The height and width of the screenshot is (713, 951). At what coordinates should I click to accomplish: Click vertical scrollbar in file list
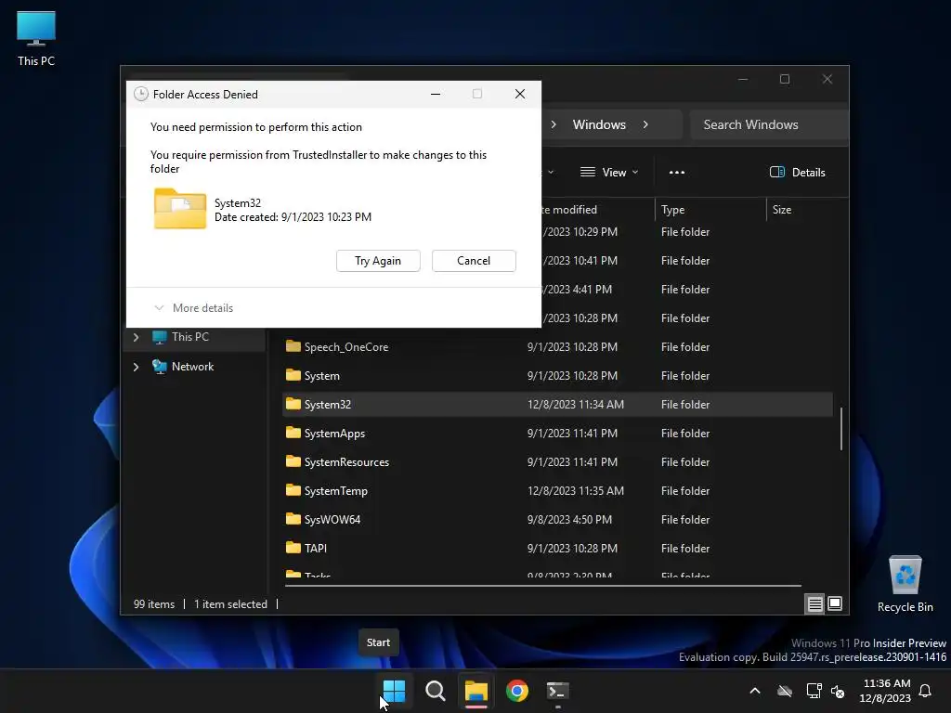841,429
